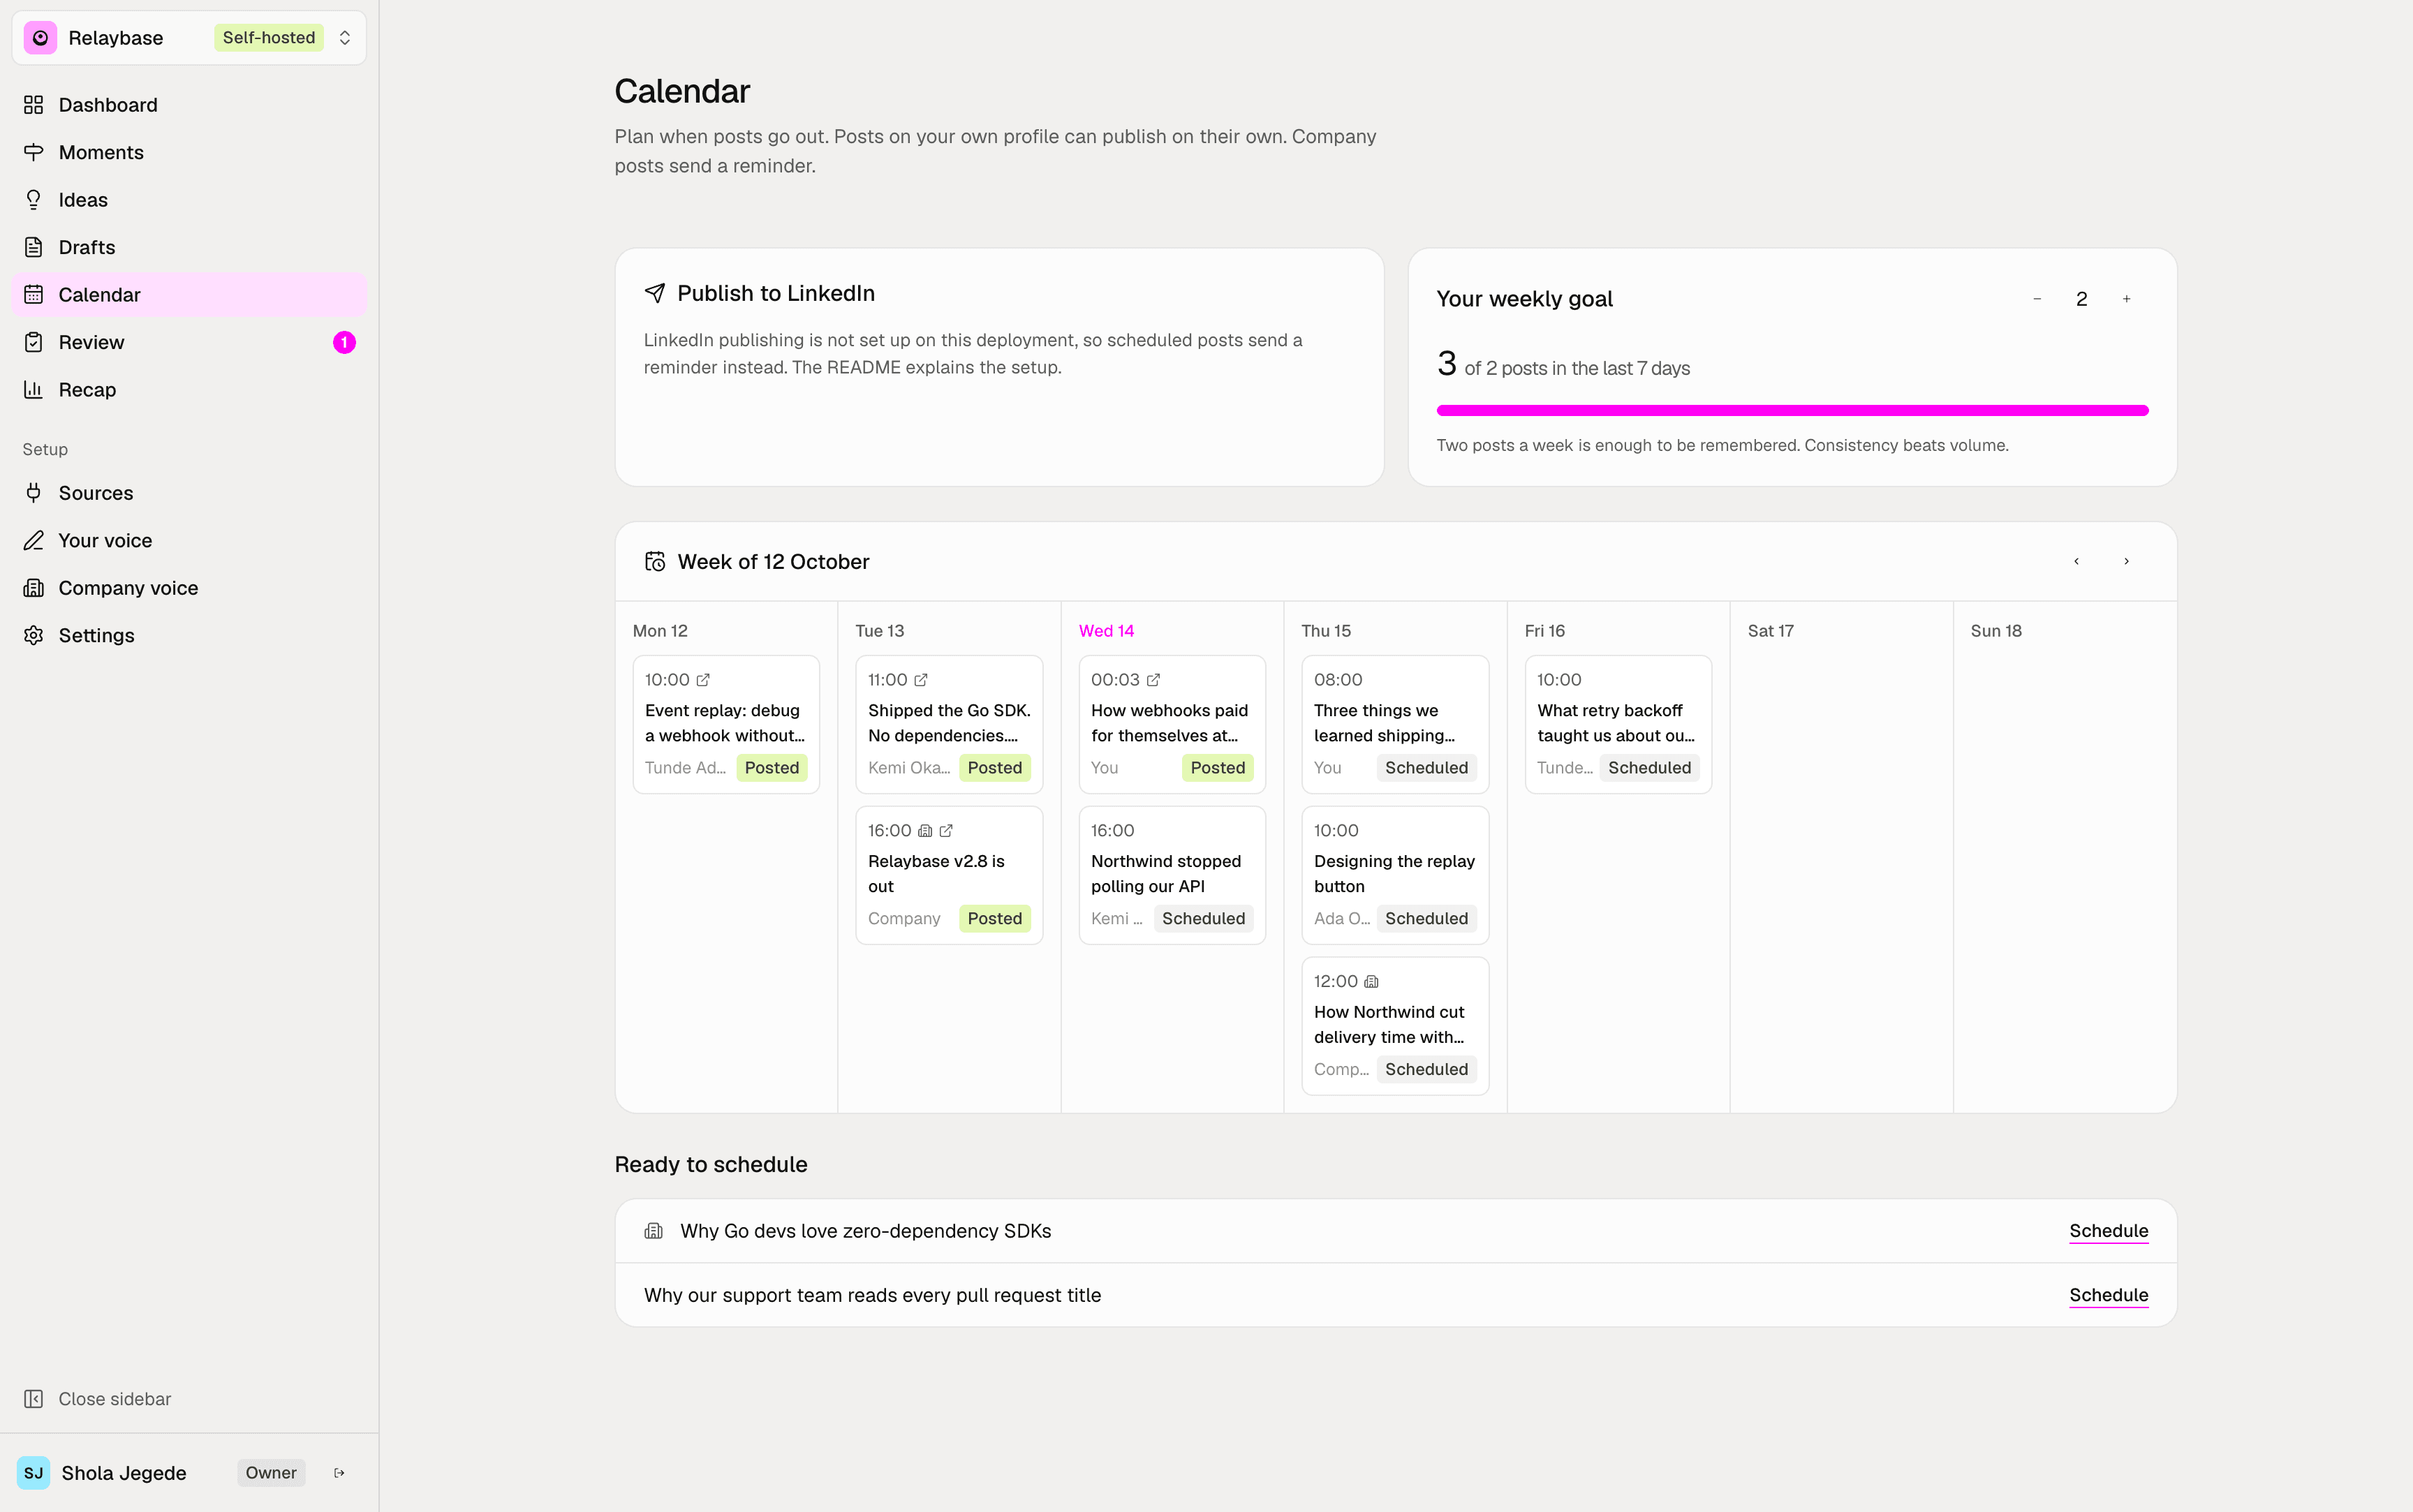
Task: Click Week of 12 October calendar icon
Action: 655,562
